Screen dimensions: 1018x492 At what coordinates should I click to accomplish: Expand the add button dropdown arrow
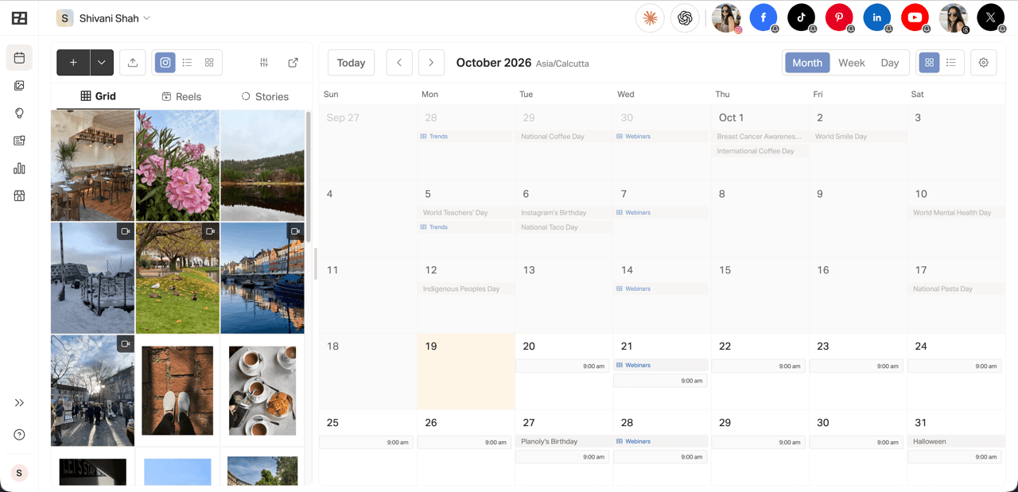(x=102, y=63)
